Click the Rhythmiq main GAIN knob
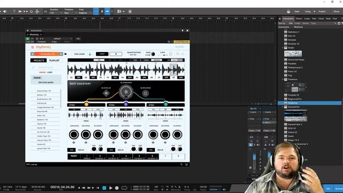Image resolution: width=343 pixels, height=193 pixels. [153, 54]
